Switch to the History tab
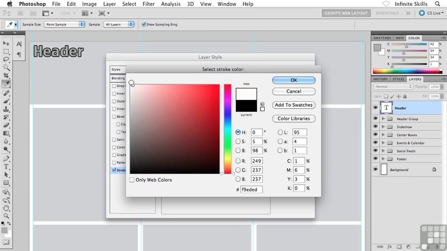Screen dimensions: 447x251 (x=380, y=79)
